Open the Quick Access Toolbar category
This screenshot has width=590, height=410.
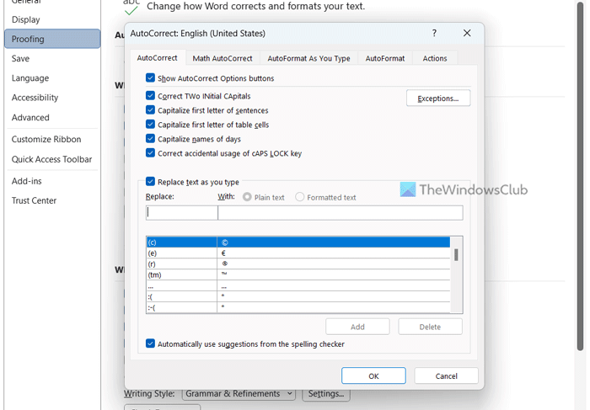[x=51, y=159]
